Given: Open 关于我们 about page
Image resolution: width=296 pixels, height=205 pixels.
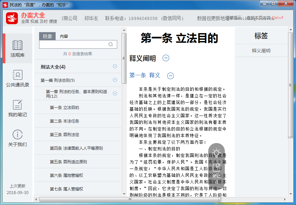Looking at the screenshot, I should (18, 138).
